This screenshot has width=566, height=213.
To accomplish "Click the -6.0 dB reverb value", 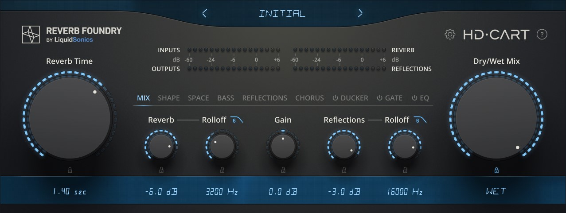I will click(161, 192).
